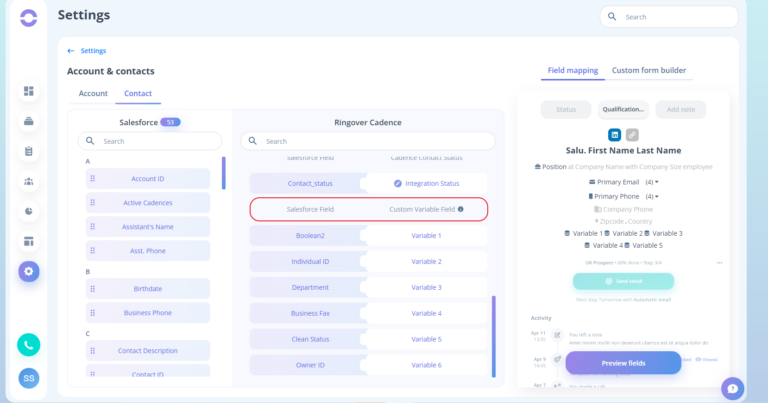This screenshot has width=768, height=403.
Task: Click the drag handle of Assistant's Name
Action: click(93, 226)
